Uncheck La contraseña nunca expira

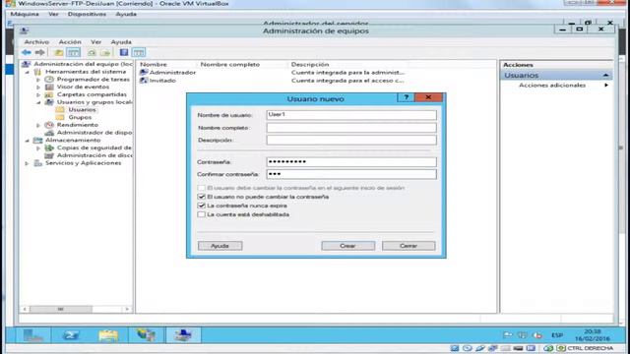pyautogui.click(x=201, y=206)
